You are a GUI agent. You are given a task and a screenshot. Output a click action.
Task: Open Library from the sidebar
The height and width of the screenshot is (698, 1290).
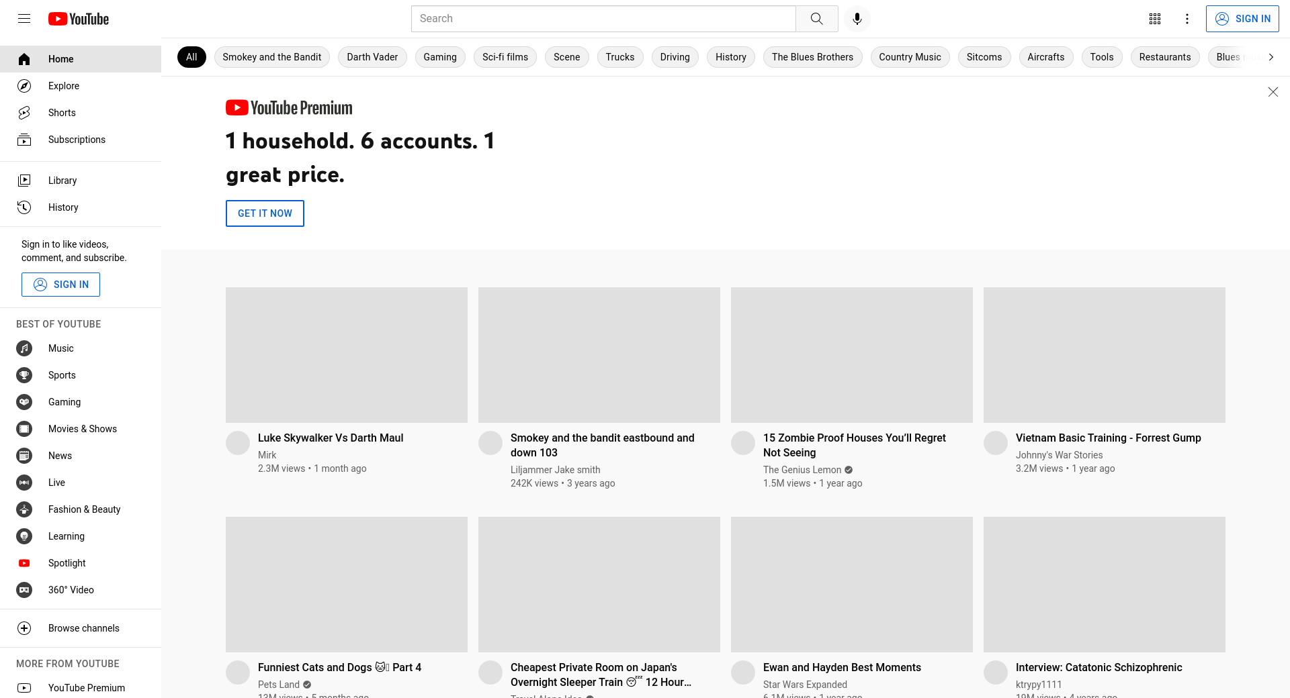pyautogui.click(x=81, y=181)
